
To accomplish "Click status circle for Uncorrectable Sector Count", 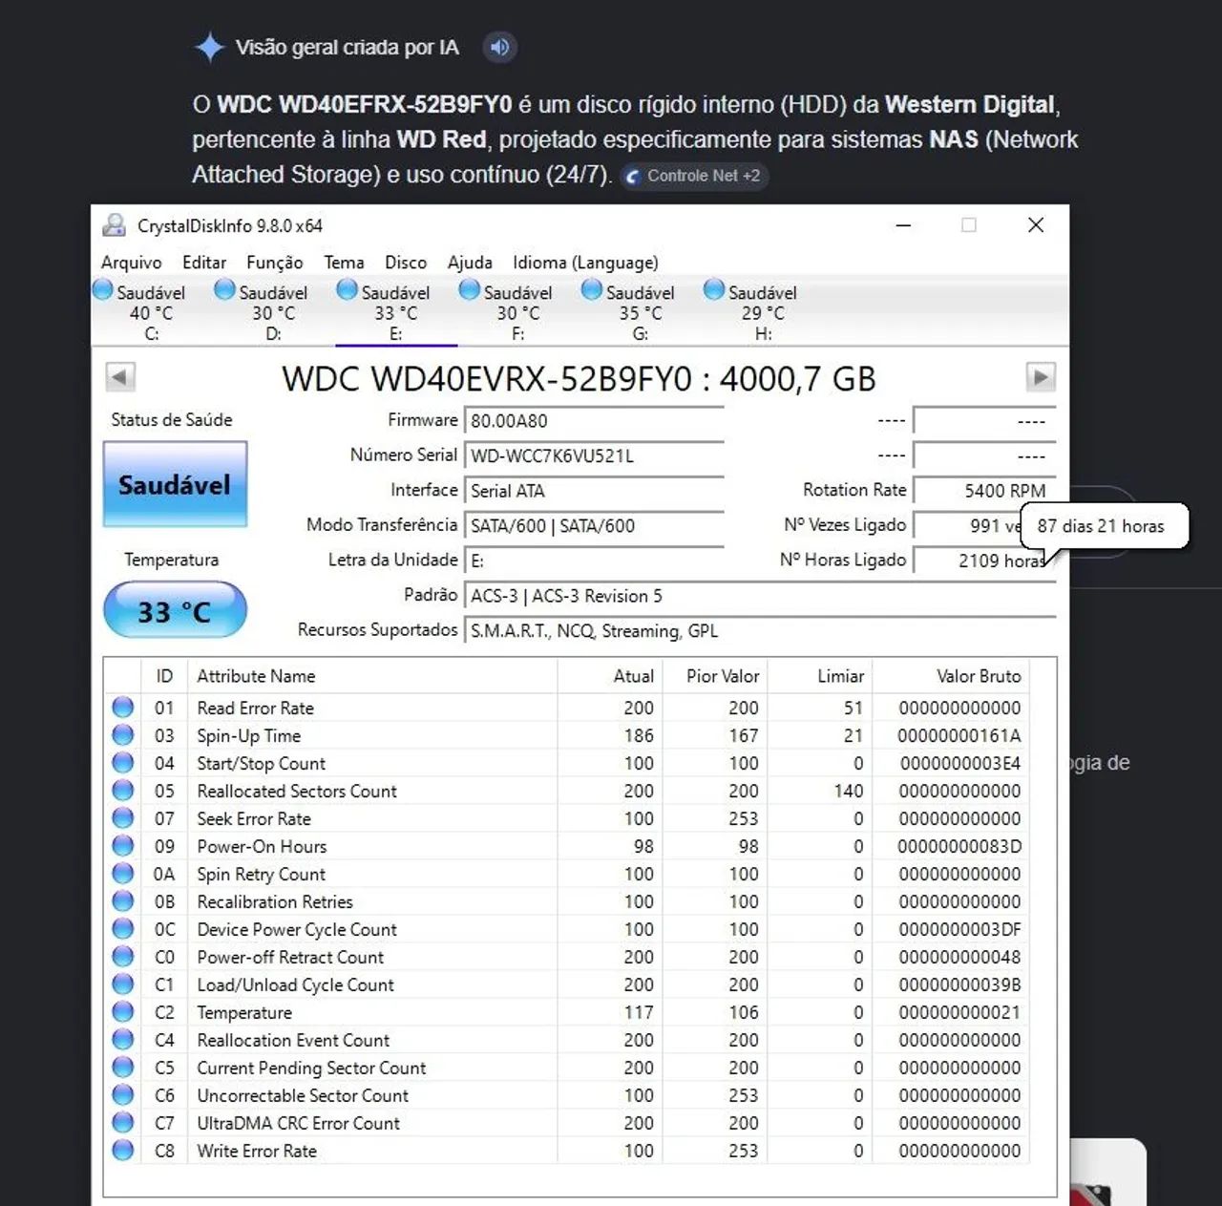I will [123, 1094].
